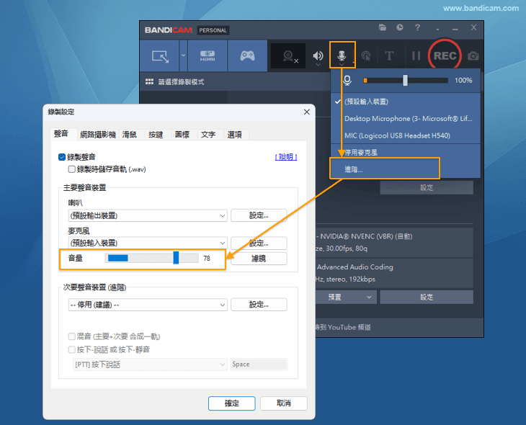Adjust 音量 slider set to 78
This screenshot has height=425, width=526.
click(x=151, y=258)
